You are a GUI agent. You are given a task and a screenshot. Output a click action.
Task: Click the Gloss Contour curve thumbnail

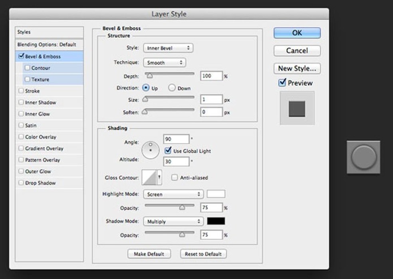click(x=149, y=177)
